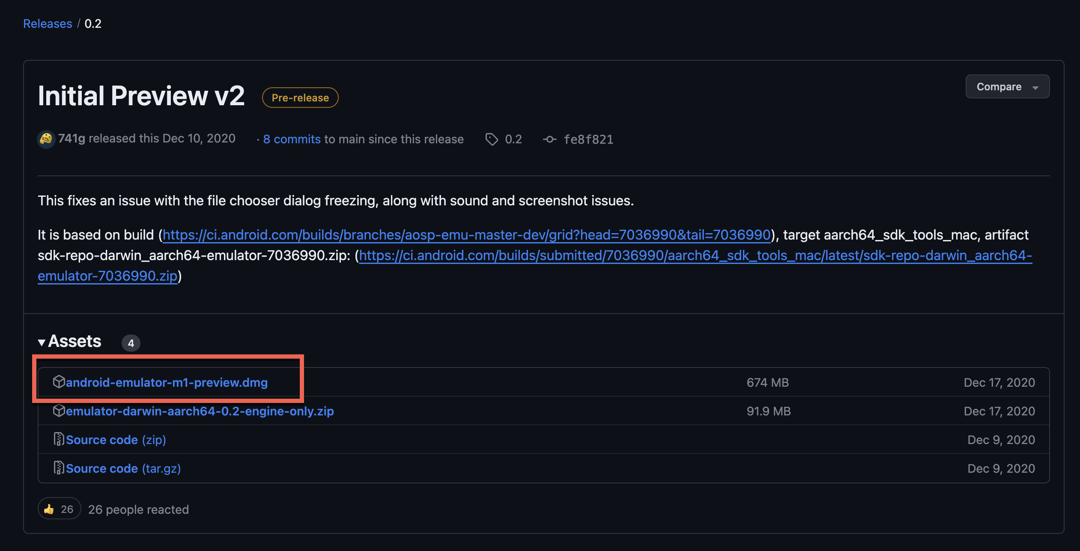Click the tag icon next to 0.2
Screen dimensions: 1080x551
click(x=492, y=139)
